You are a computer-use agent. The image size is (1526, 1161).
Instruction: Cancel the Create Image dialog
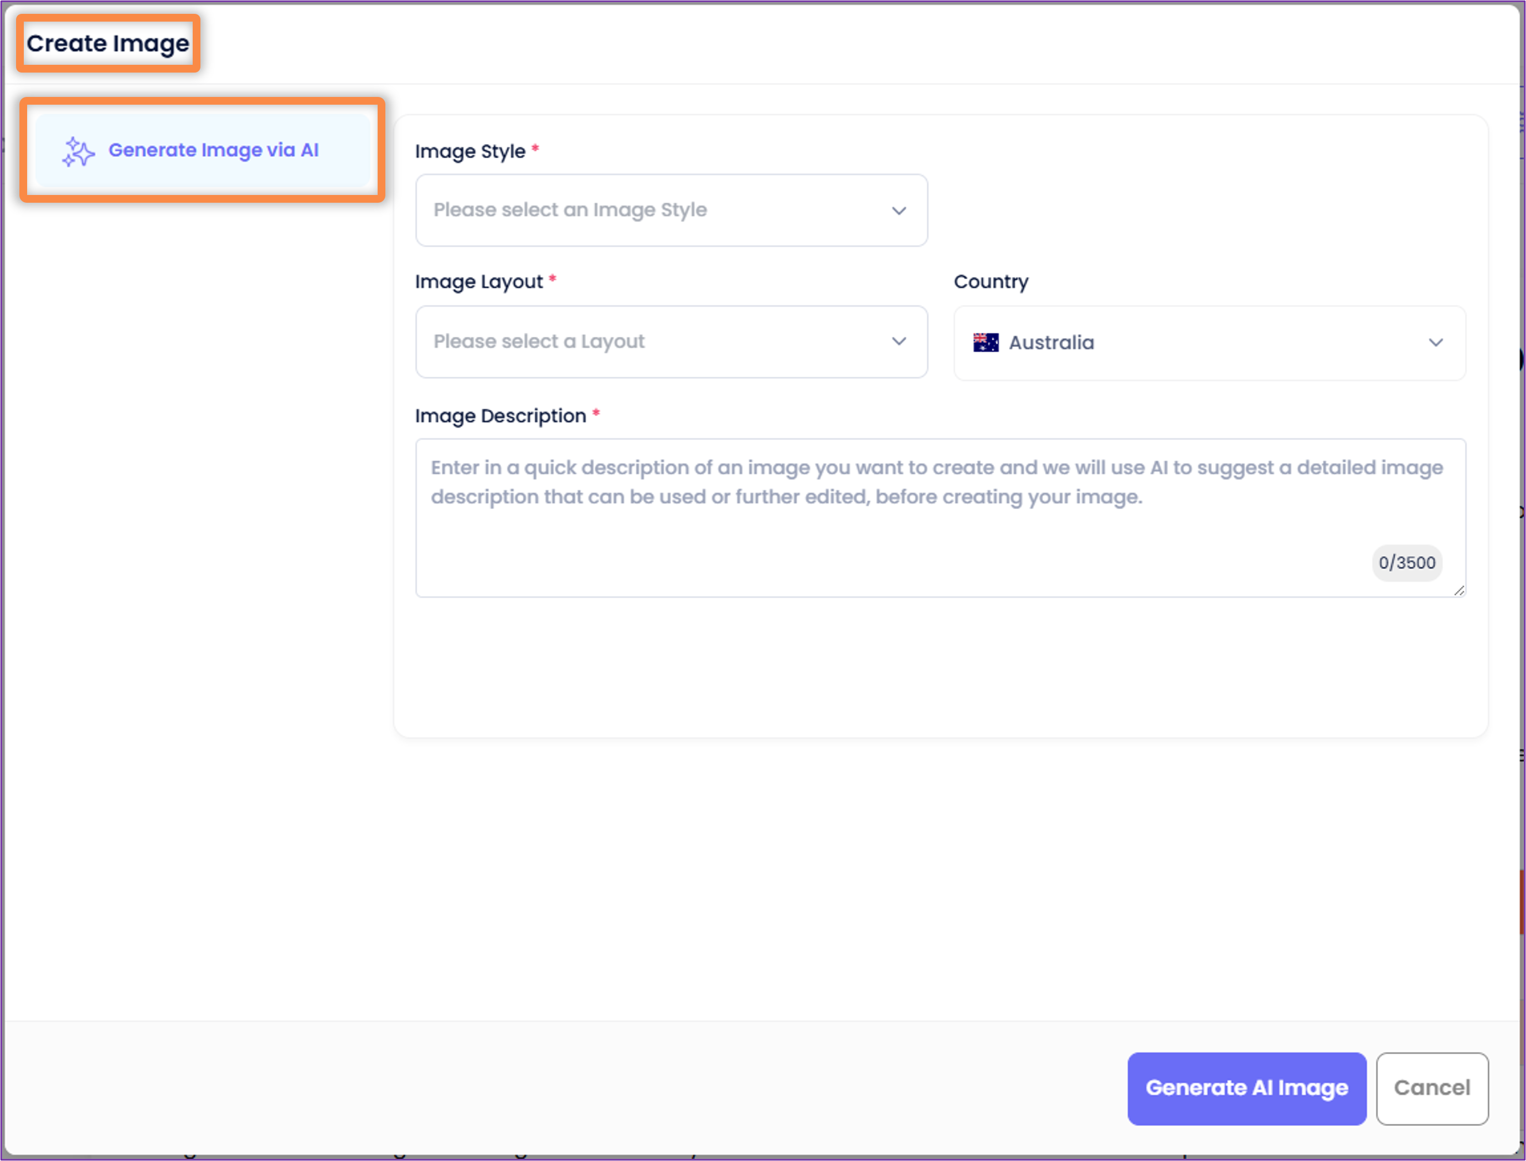coord(1431,1088)
